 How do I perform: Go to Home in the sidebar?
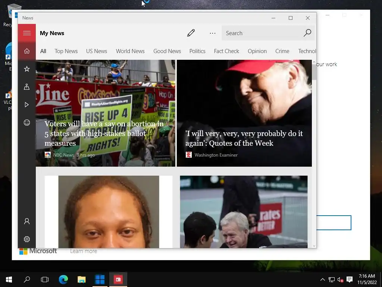(x=27, y=51)
